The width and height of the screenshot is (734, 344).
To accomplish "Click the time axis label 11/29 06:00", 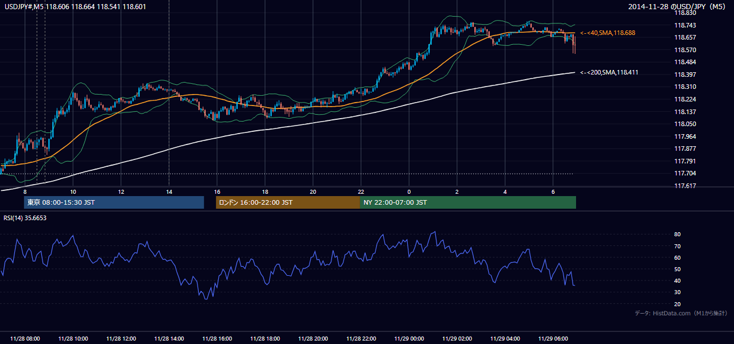I will [553, 338].
